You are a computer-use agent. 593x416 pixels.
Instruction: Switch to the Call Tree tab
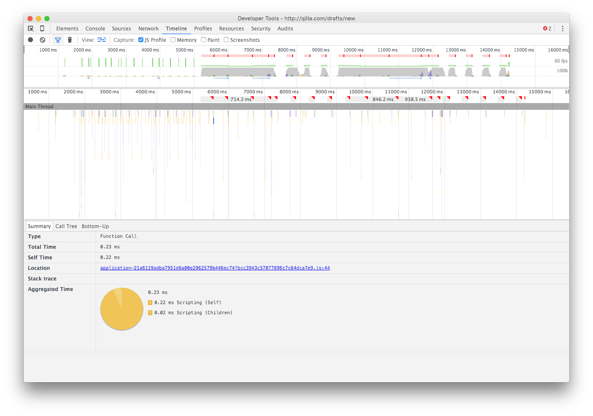coord(66,226)
